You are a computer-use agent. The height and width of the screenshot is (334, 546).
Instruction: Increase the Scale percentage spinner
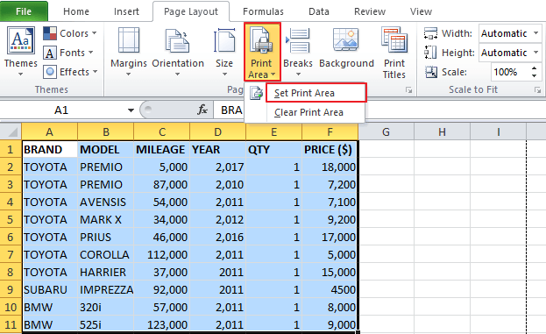coord(535,68)
